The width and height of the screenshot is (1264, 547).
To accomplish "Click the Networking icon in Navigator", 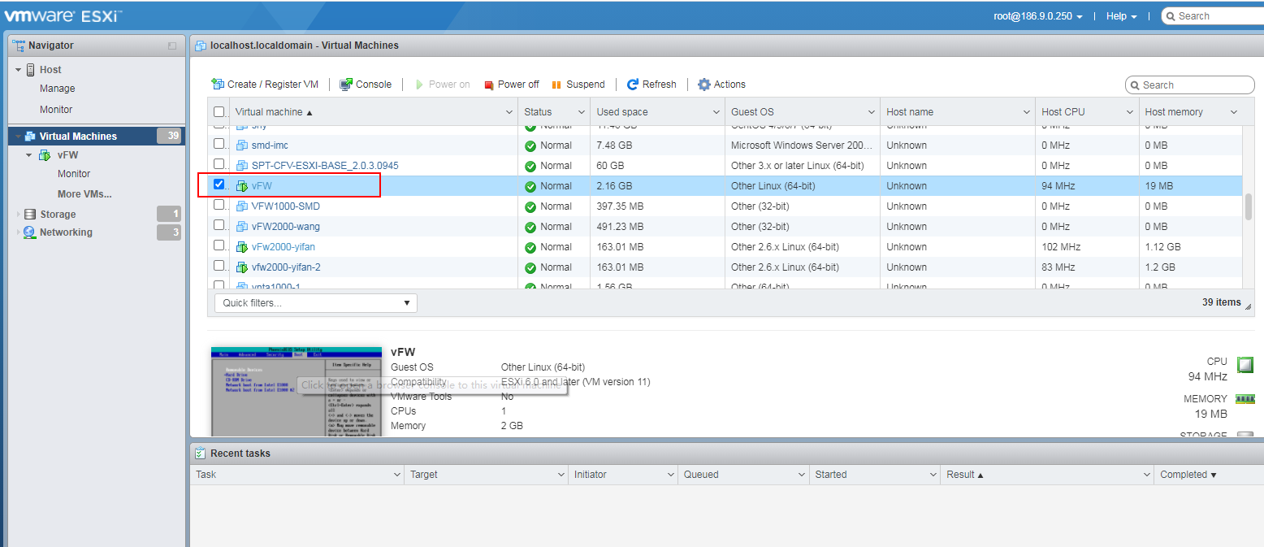I will pos(30,232).
